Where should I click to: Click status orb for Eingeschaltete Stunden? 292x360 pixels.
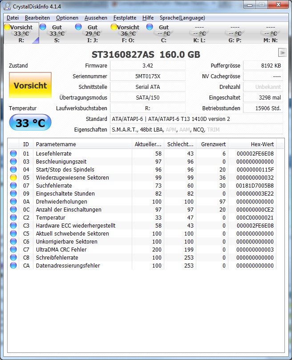point(13,193)
